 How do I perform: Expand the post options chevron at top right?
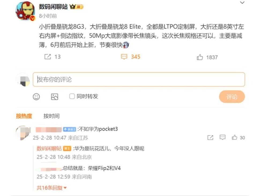click(242, 2)
